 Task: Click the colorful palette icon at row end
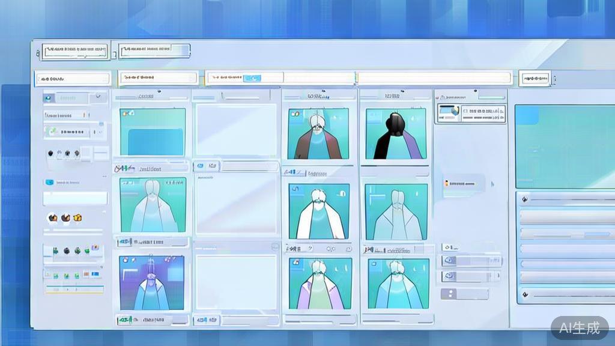pos(95,247)
